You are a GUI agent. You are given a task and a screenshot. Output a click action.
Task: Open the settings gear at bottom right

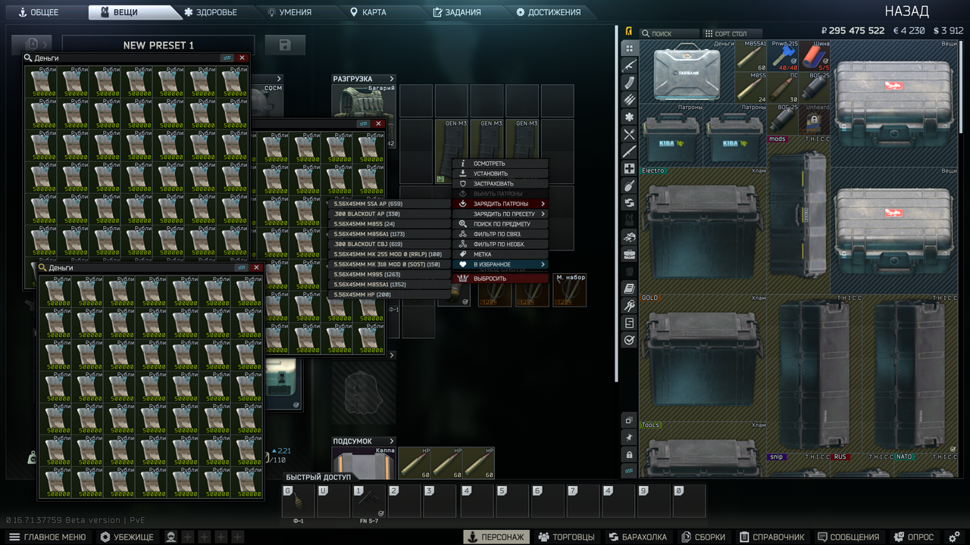click(x=955, y=537)
